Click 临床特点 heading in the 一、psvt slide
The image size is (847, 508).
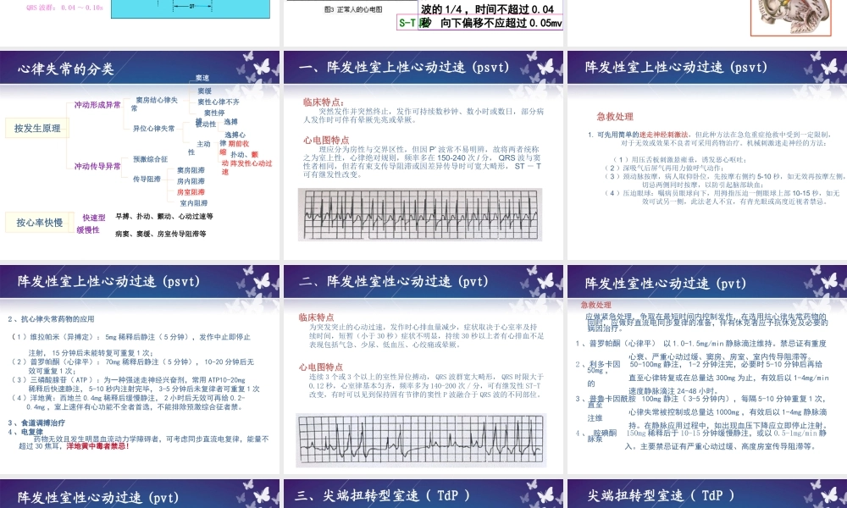tap(323, 102)
